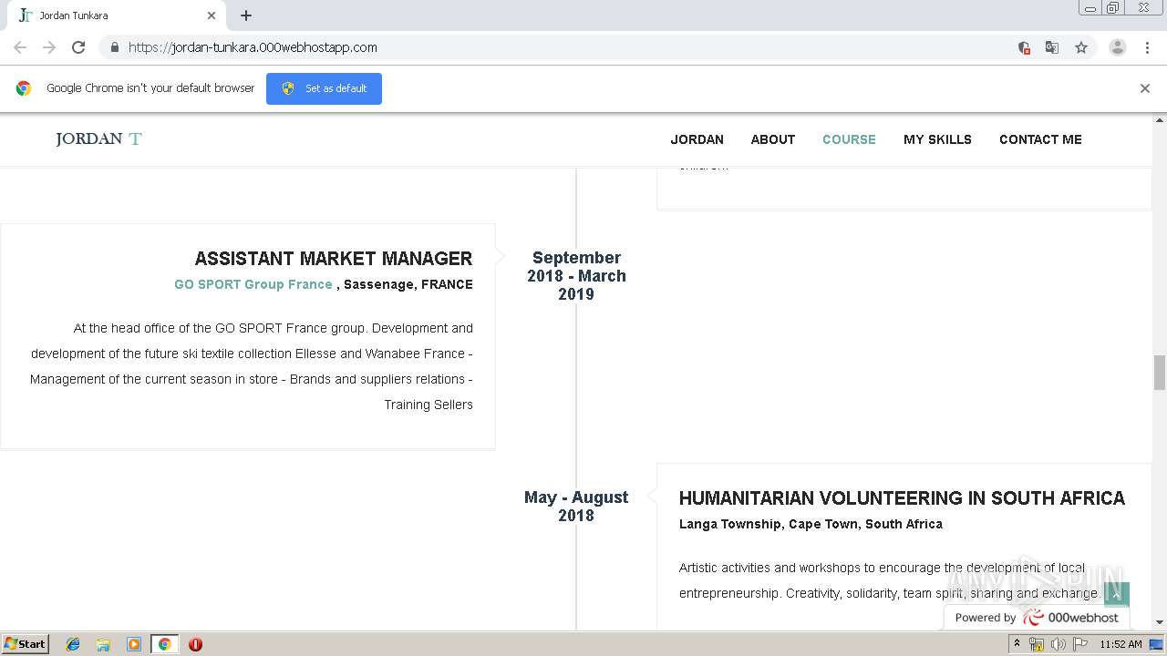Click the Set as default button
This screenshot has width=1167, height=656.
pos(324,88)
